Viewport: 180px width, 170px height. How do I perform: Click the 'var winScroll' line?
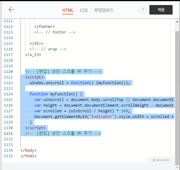[104, 100]
